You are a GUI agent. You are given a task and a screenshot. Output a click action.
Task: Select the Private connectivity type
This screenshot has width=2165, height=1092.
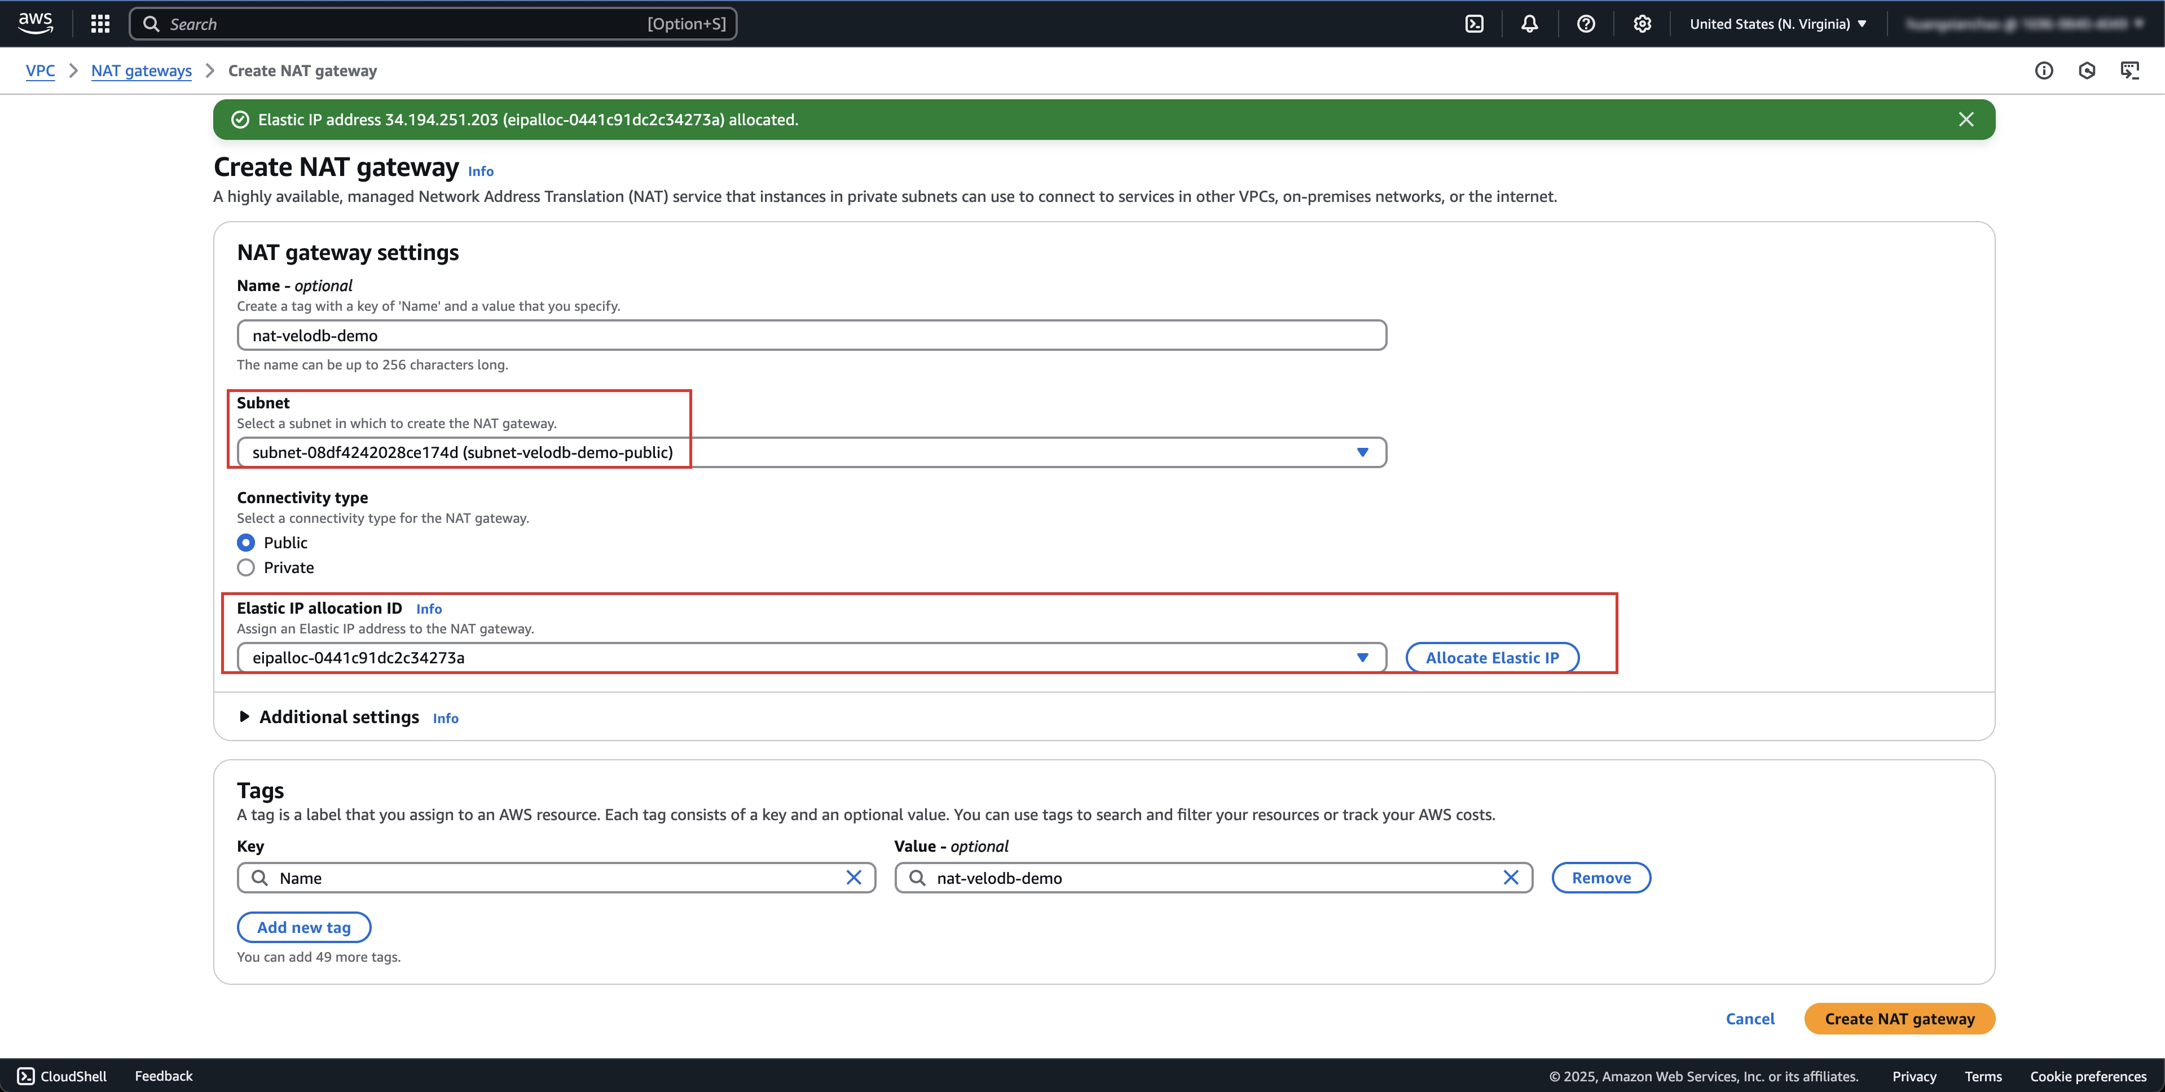click(x=245, y=567)
